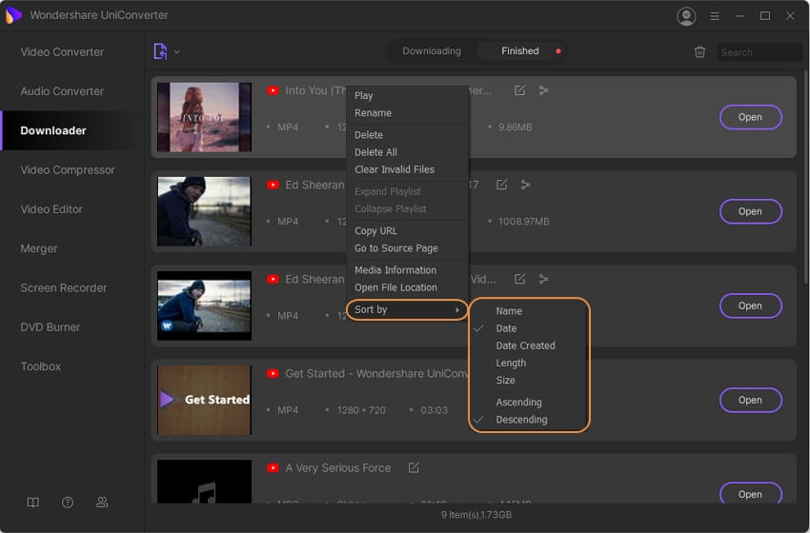The image size is (810, 533).
Task: Click the add file download icon
Action: pos(160,51)
